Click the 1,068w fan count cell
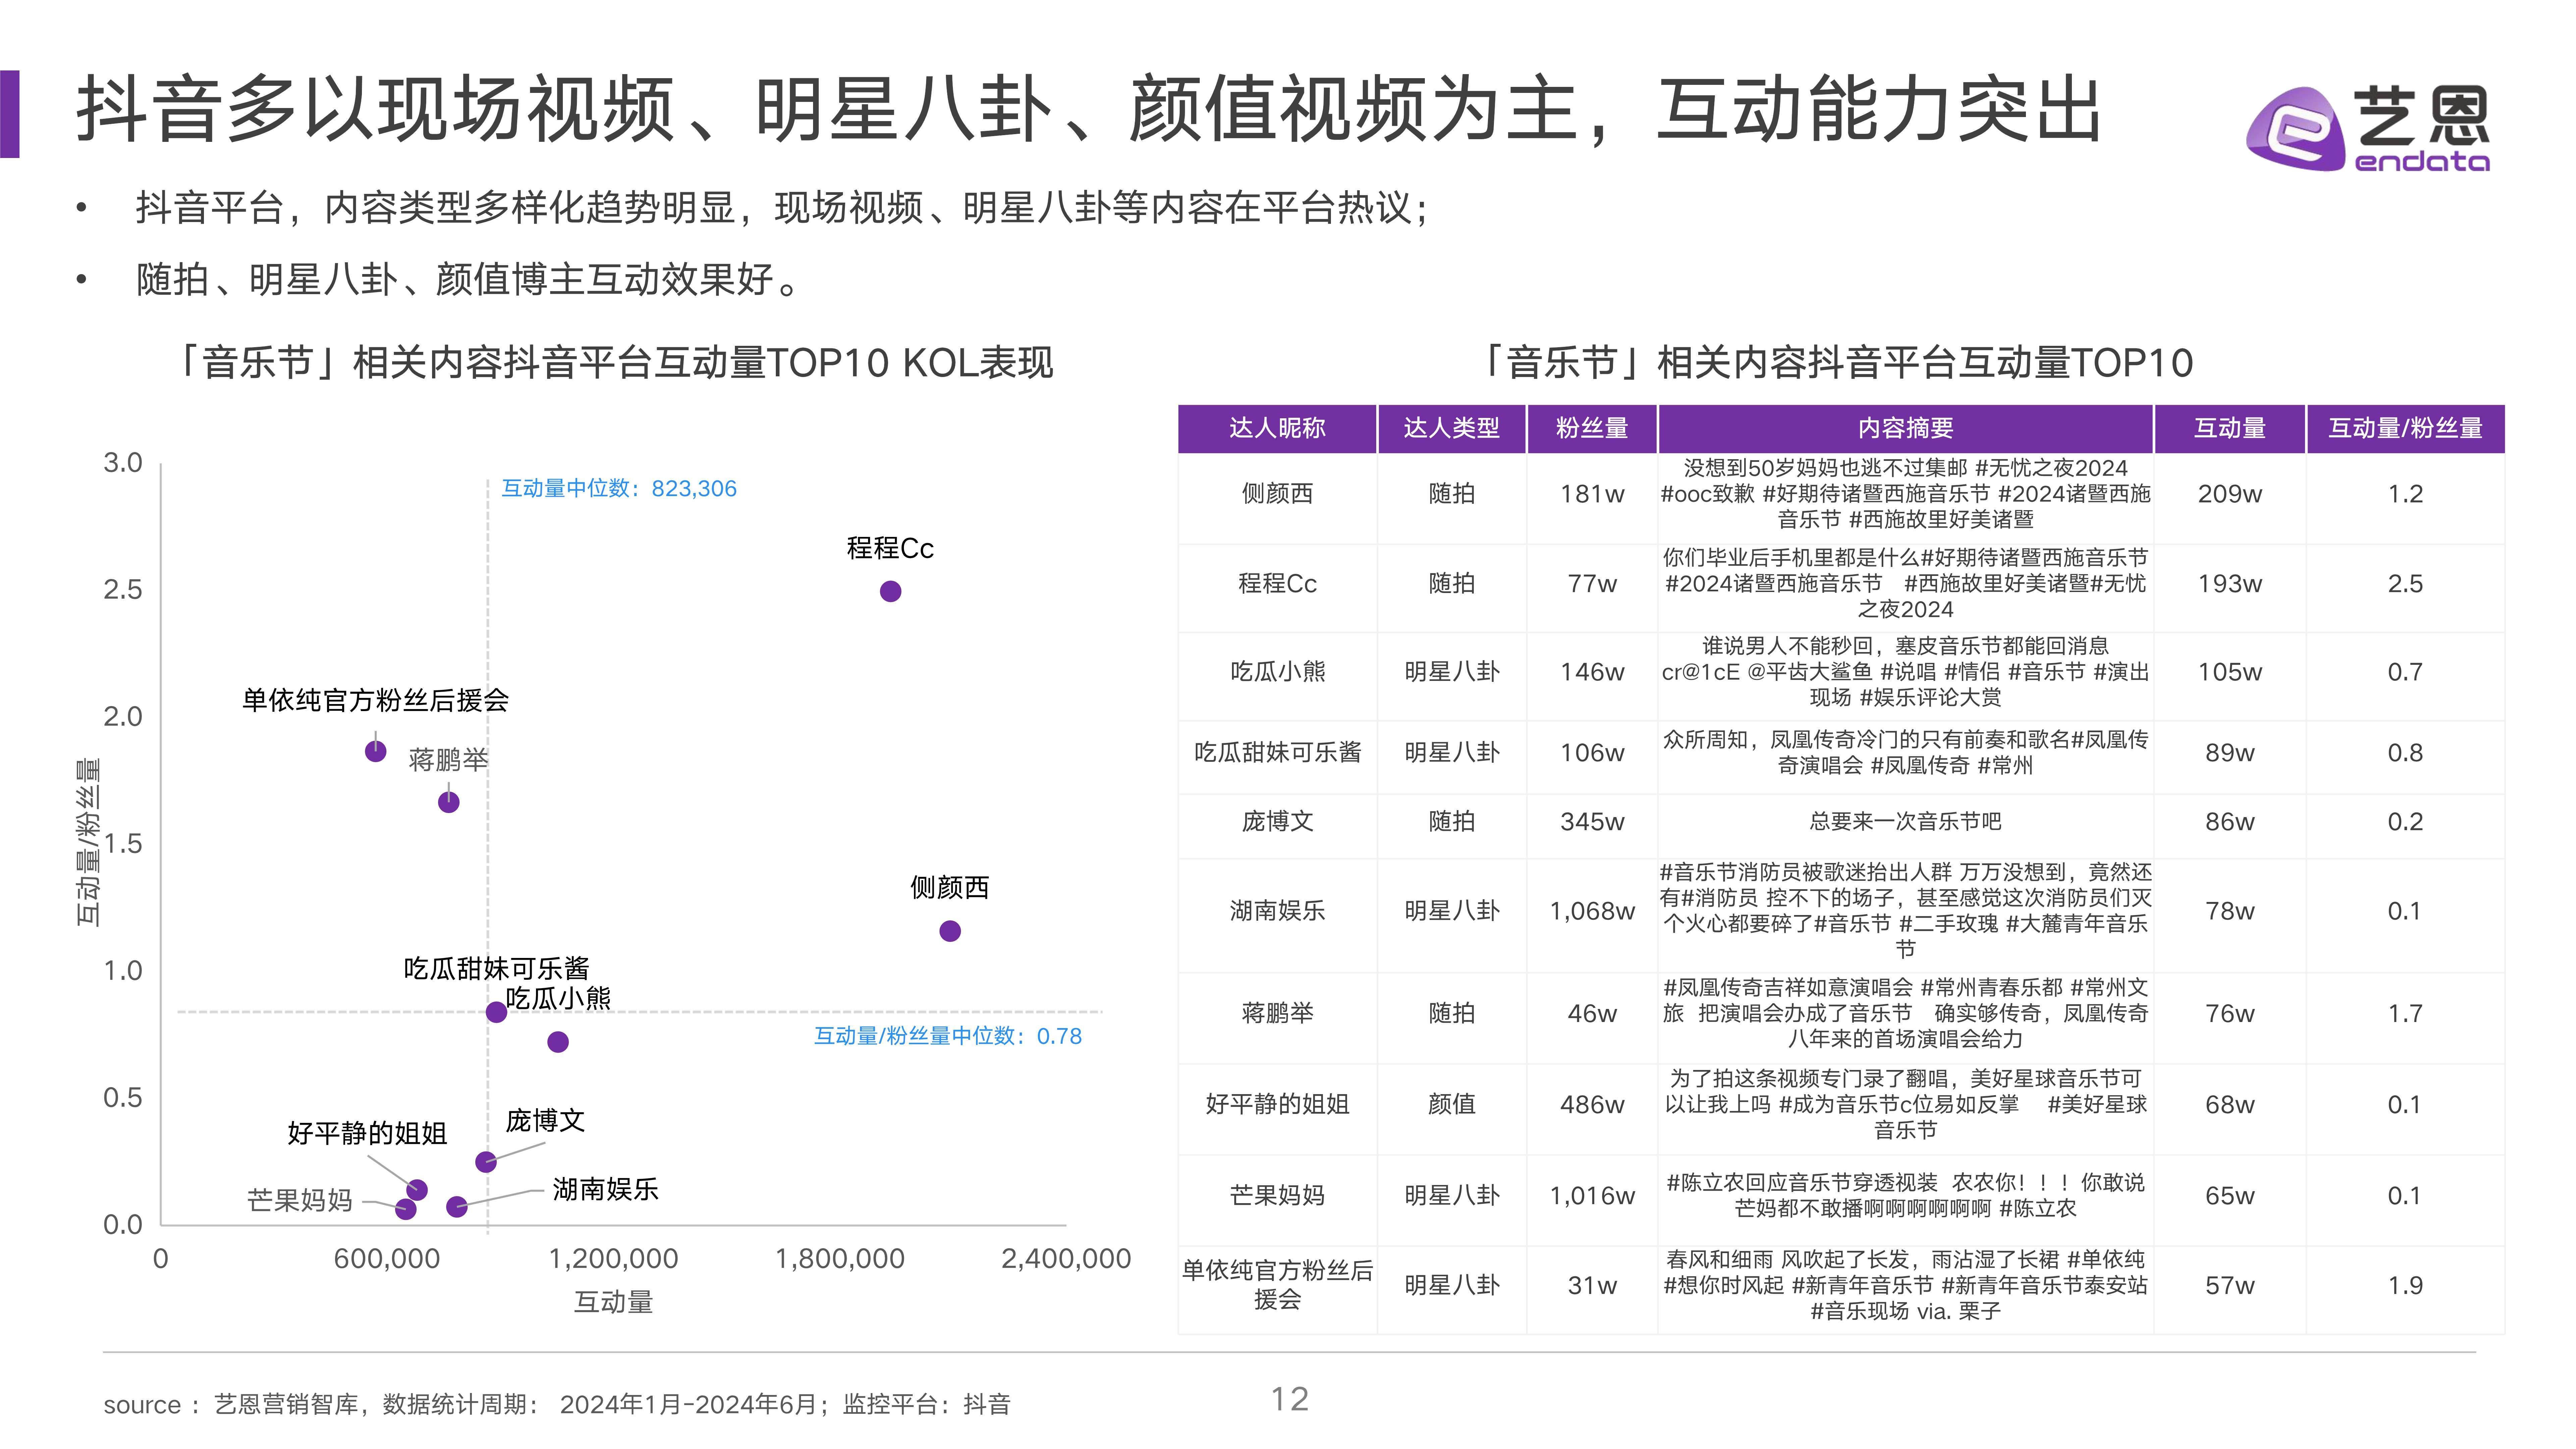 [x=1592, y=911]
